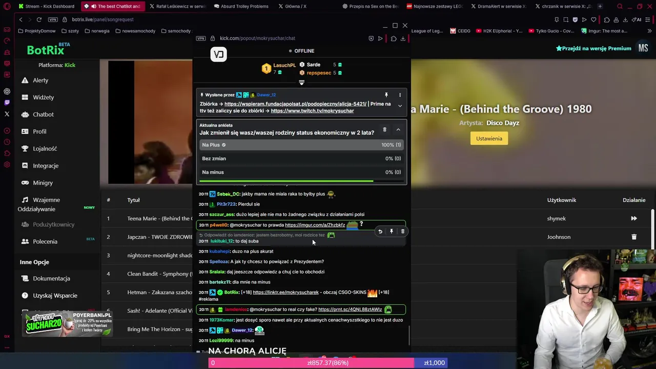Click yellow Ustawienia button
Image resolution: width=656 pixels, height=369 pixels.
point(489,138)
